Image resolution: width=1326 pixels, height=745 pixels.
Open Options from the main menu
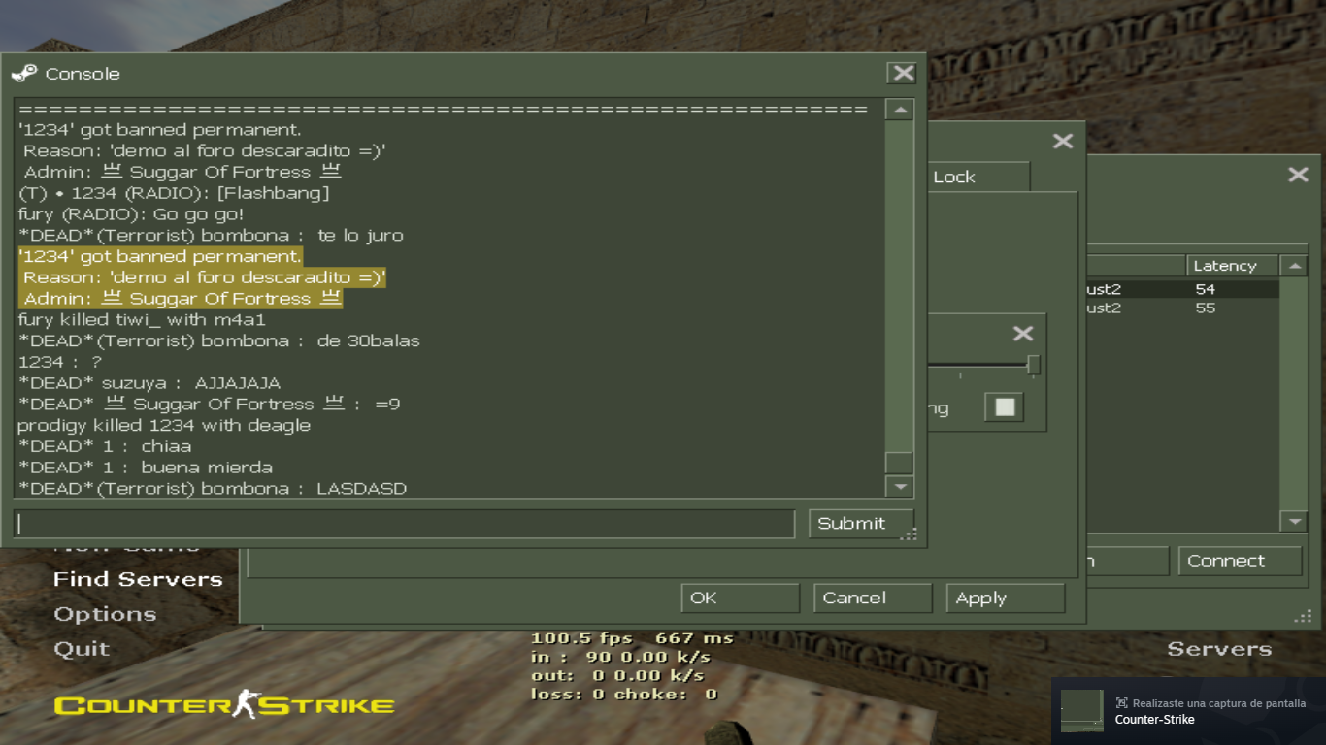(105, 615)
